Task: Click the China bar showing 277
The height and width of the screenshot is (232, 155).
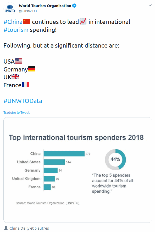Action: [64, 154]
